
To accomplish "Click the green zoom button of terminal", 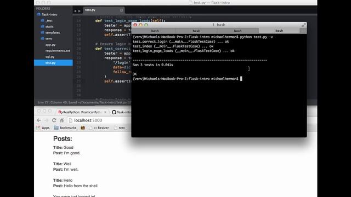I will (146, 25).
